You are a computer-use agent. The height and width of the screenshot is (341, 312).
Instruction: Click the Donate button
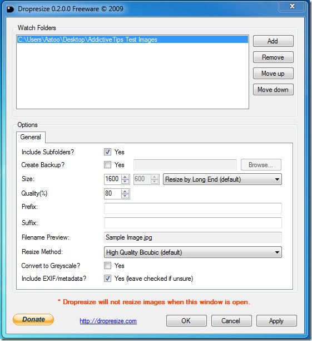coord(33,319)
